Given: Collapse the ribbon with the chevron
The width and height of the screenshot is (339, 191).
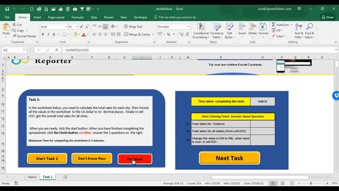Looking at the screenshot, I should tap(335, 42).
